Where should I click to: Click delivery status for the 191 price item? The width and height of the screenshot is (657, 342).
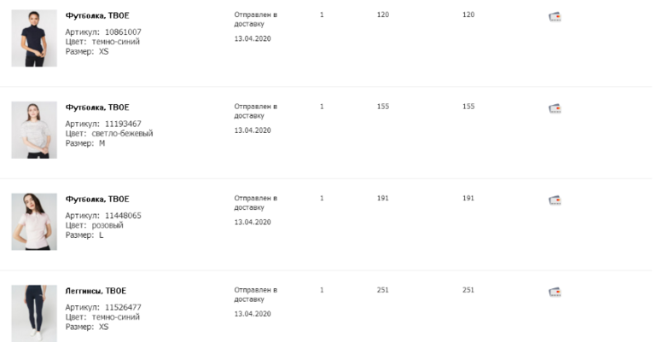(255, 203)
